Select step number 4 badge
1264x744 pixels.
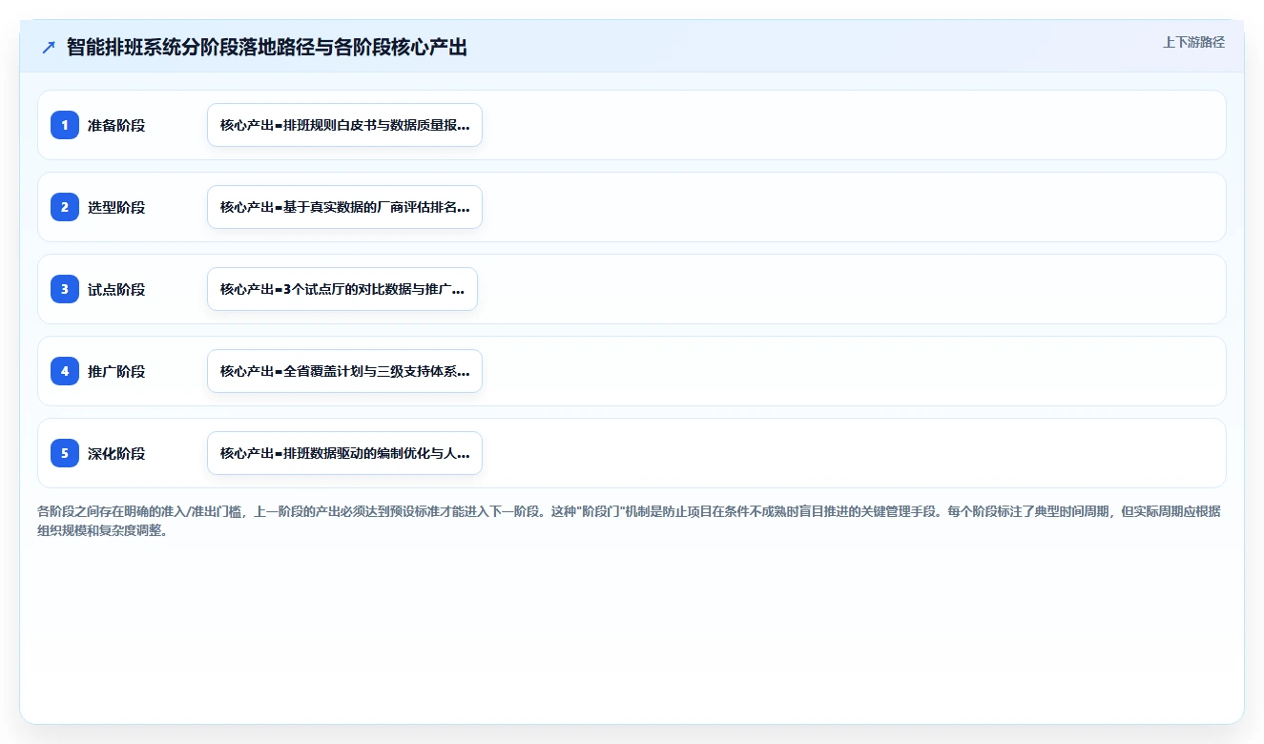tap(65, 371)
